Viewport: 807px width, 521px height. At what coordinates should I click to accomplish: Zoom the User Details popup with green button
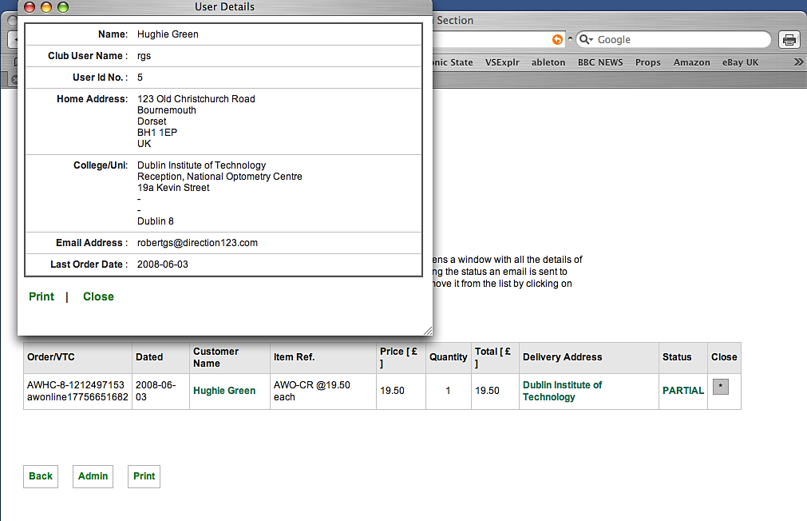click(62, 7)
